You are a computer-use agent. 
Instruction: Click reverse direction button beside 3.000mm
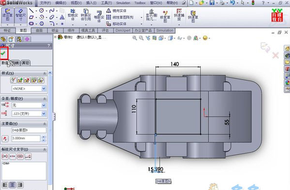[x=5, y=138]
